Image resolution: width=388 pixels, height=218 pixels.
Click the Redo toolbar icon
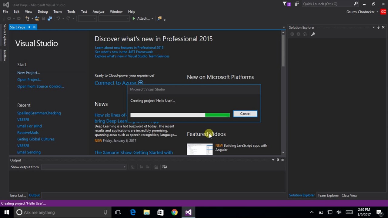(68, 18)
